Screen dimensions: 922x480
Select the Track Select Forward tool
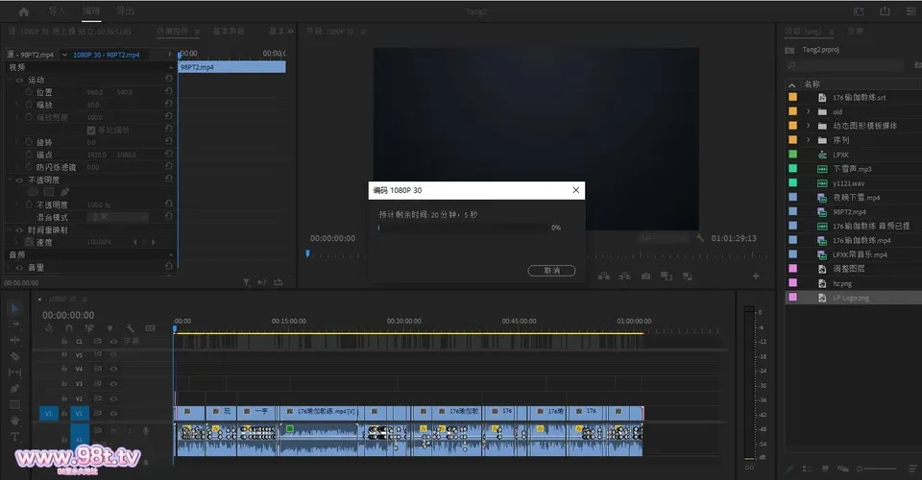[14, 324]
